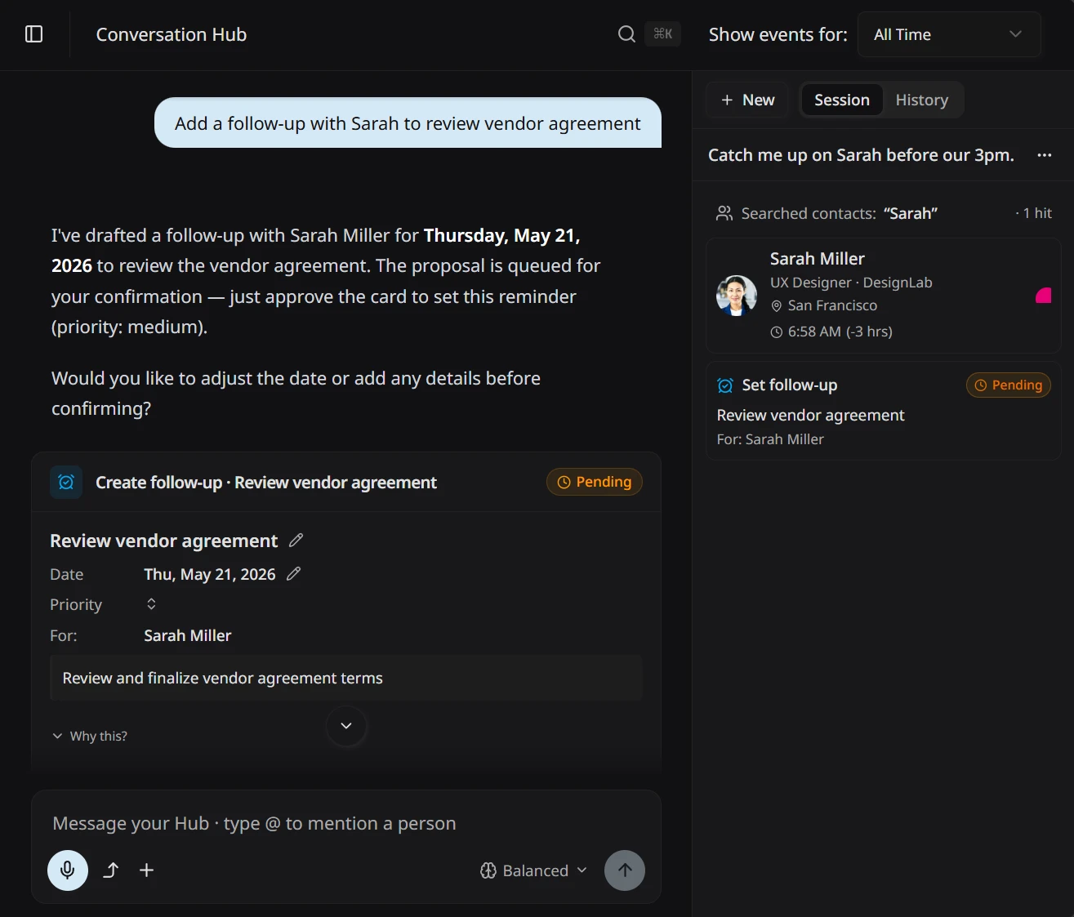Open the Priority selector arrows

[x=151, y=604]
